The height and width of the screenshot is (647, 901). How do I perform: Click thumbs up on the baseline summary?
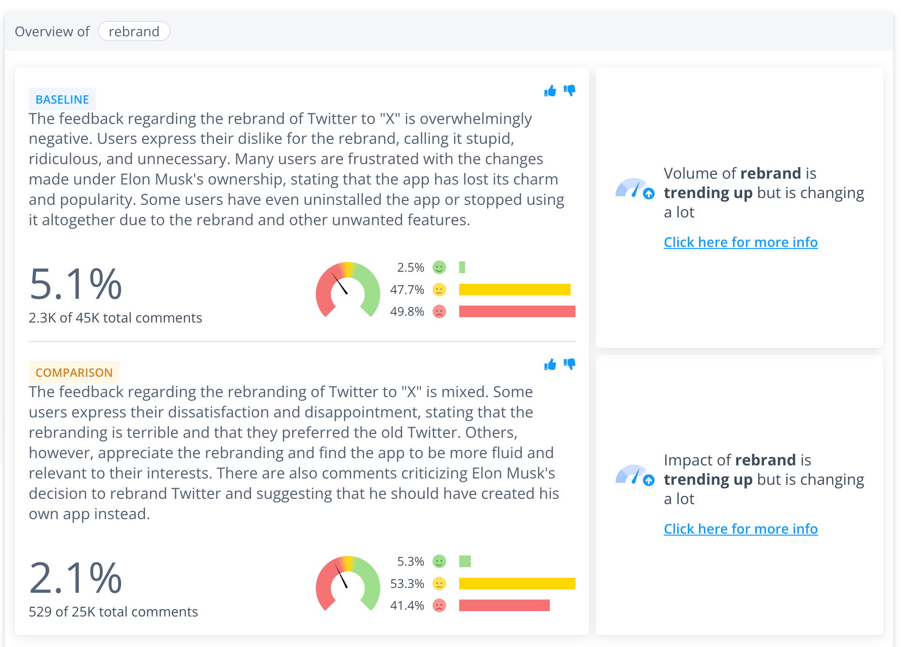(x=550, y=91)
